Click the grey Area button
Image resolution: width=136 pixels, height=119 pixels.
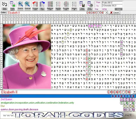click(118, 9)
